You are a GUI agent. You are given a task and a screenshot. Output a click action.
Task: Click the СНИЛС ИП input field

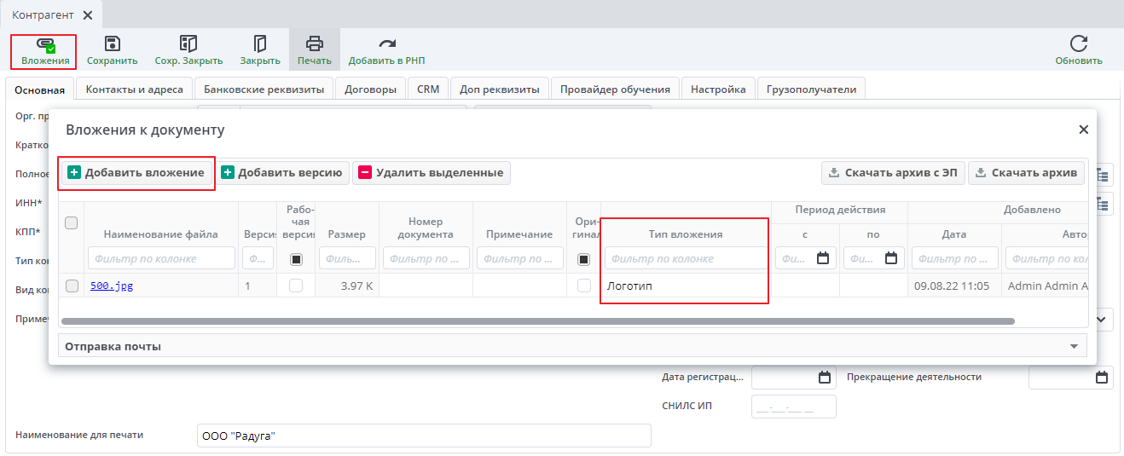[794, 407]
